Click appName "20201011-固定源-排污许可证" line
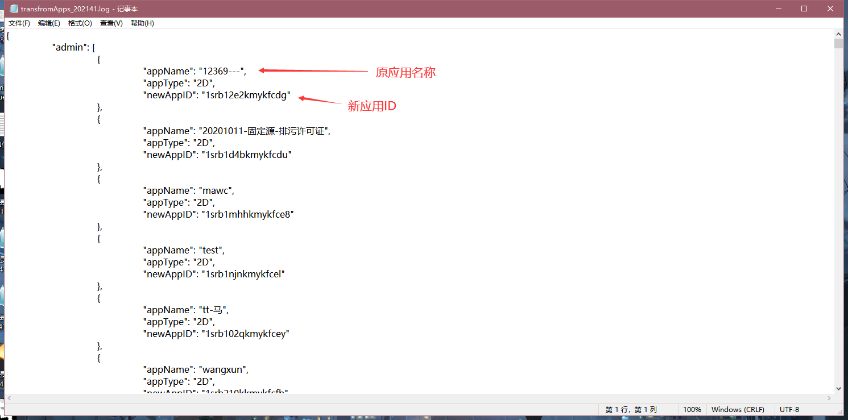The image size is (848, 420). [x=237, y=131]
